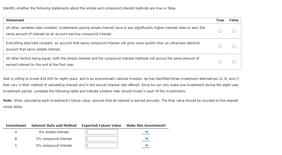Select False for the third statement
The height and width of the screenshot is (155, 282).
234,61
